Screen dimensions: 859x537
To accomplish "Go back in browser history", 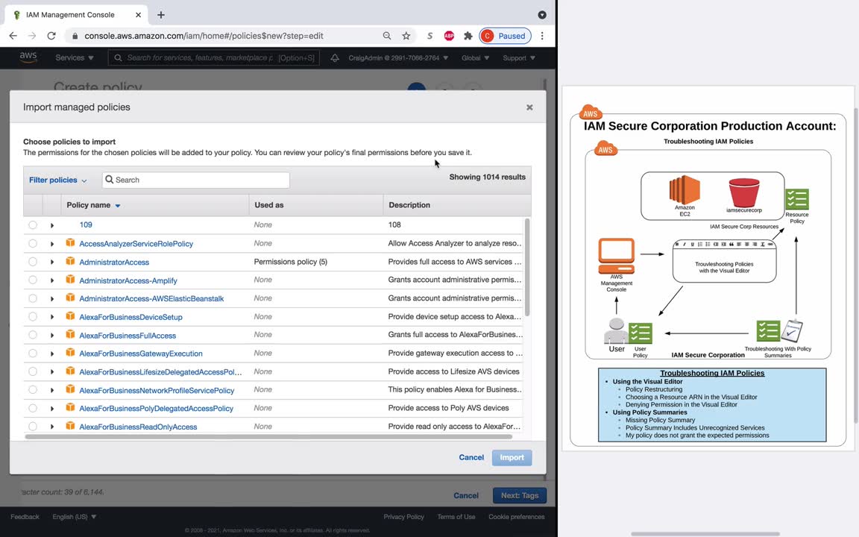I will click(13, 36).
